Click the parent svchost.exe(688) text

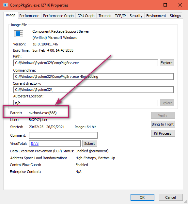point(43,113)
